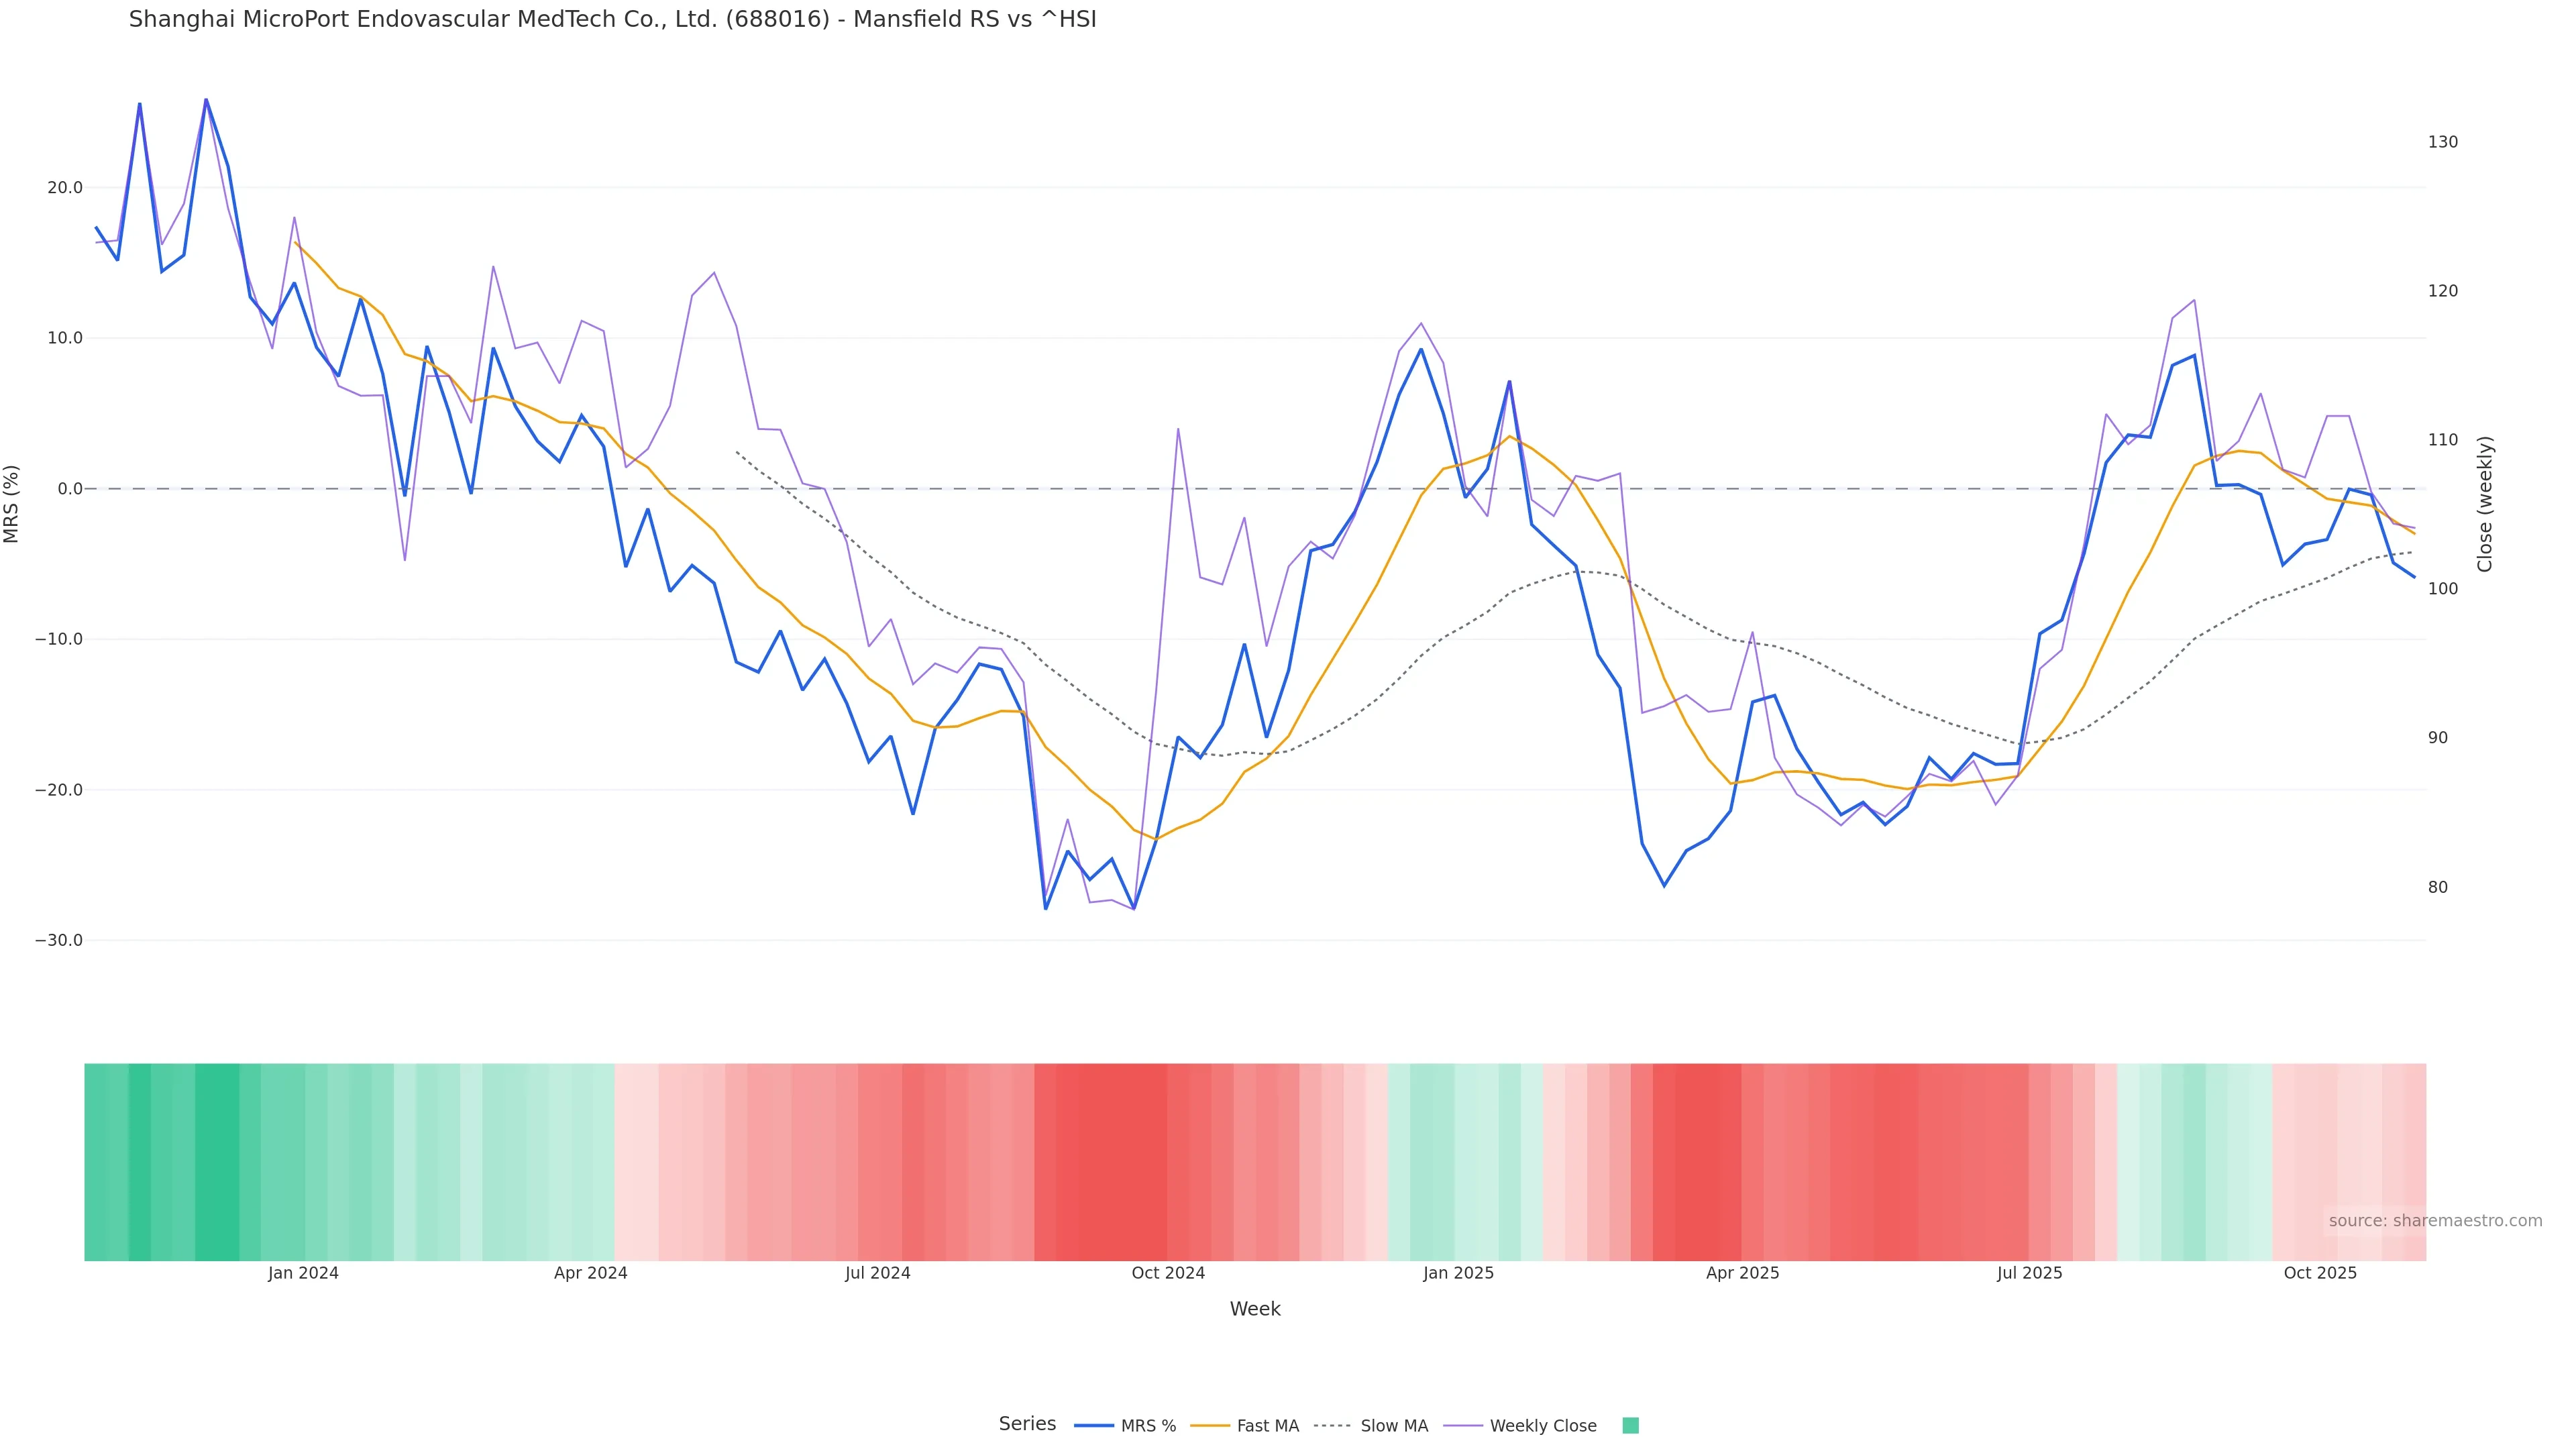
Task: Click the Close (weekly) right axis title
Action: tap(2485, 504)
